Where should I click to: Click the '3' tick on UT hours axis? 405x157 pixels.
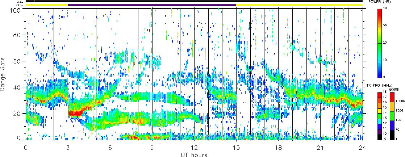[68, 148]
